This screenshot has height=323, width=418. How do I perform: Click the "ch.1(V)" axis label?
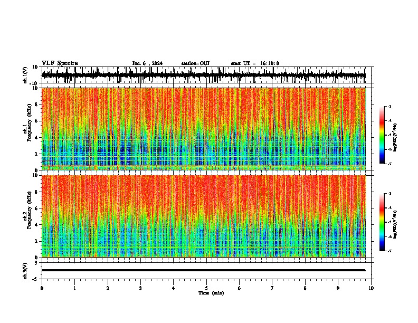click(25, 75)
